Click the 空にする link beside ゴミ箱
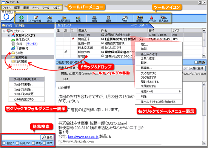This screenshot has height=148, width=211. [31, 44]
